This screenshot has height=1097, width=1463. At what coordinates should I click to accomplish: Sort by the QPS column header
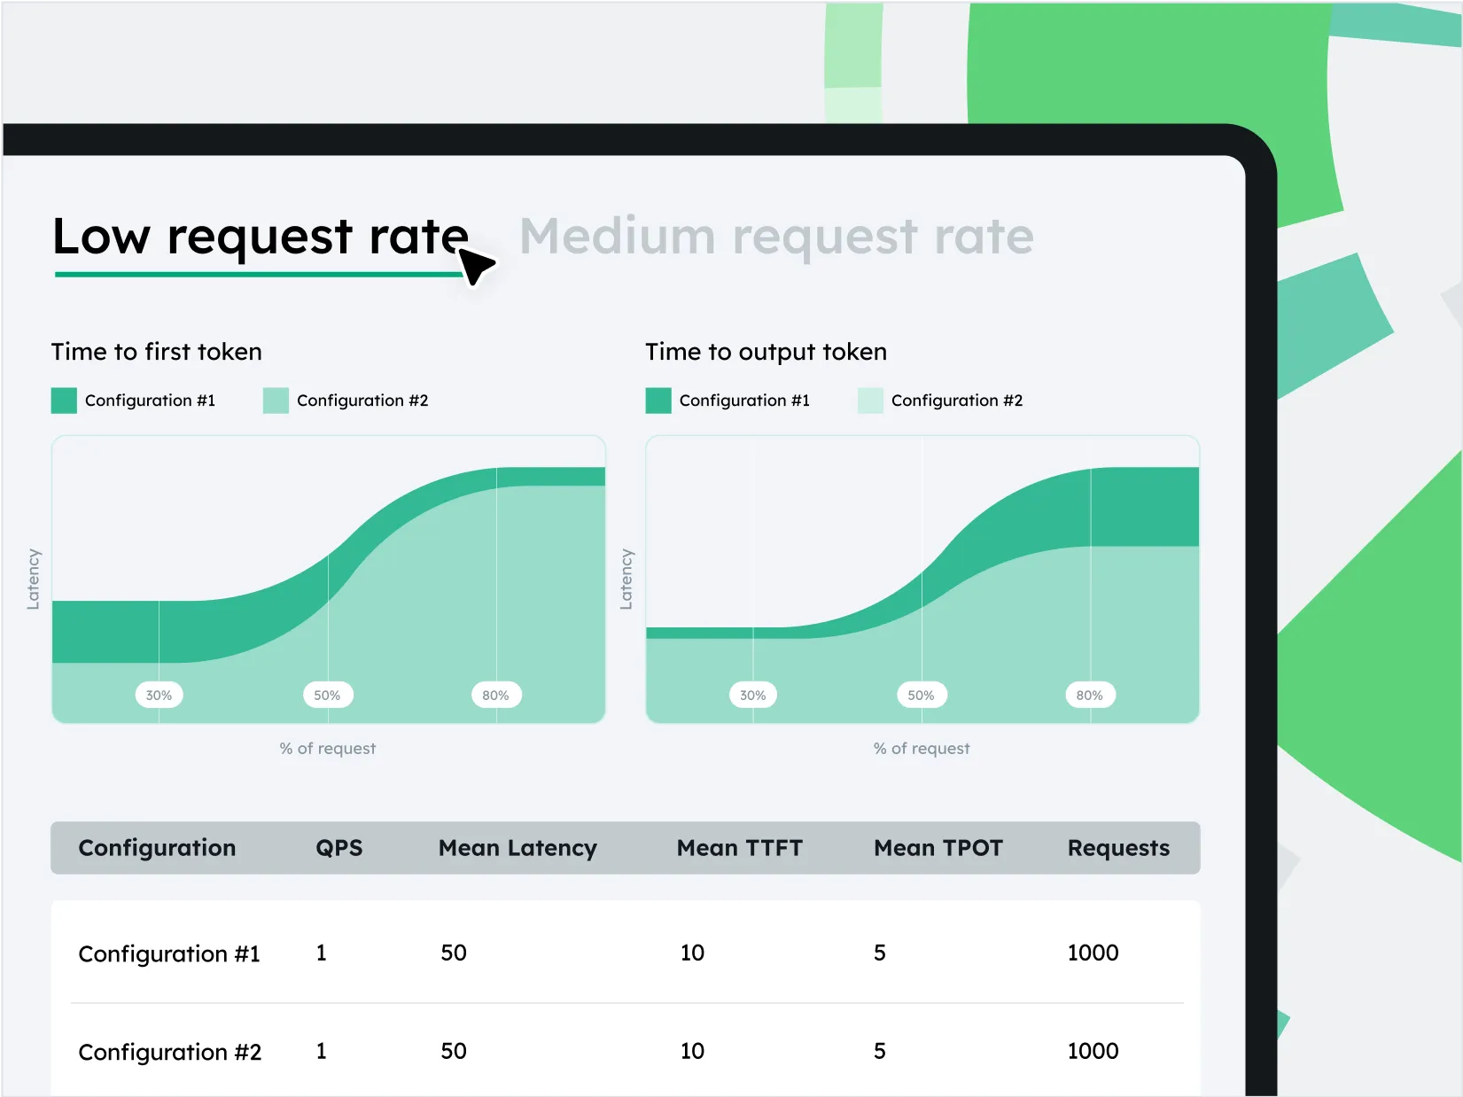pyautogui.click(x=339, y=848)
